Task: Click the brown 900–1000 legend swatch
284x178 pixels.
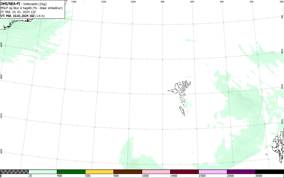Action: 128,172
